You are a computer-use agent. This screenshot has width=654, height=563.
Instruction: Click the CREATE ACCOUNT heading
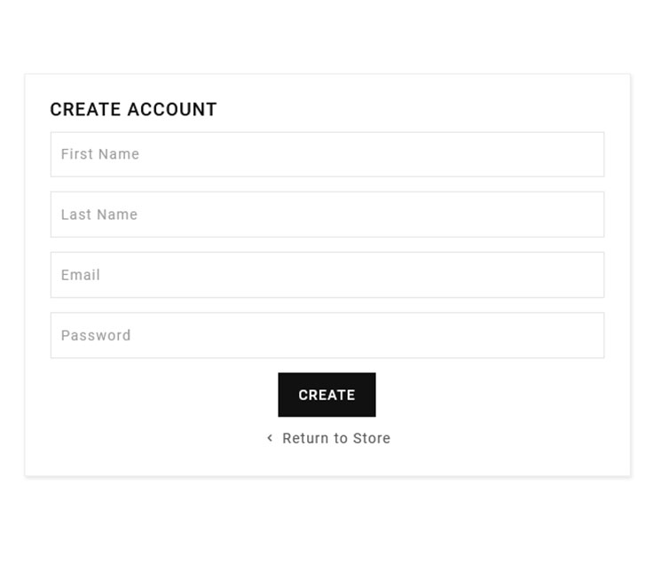coord(133,109)
